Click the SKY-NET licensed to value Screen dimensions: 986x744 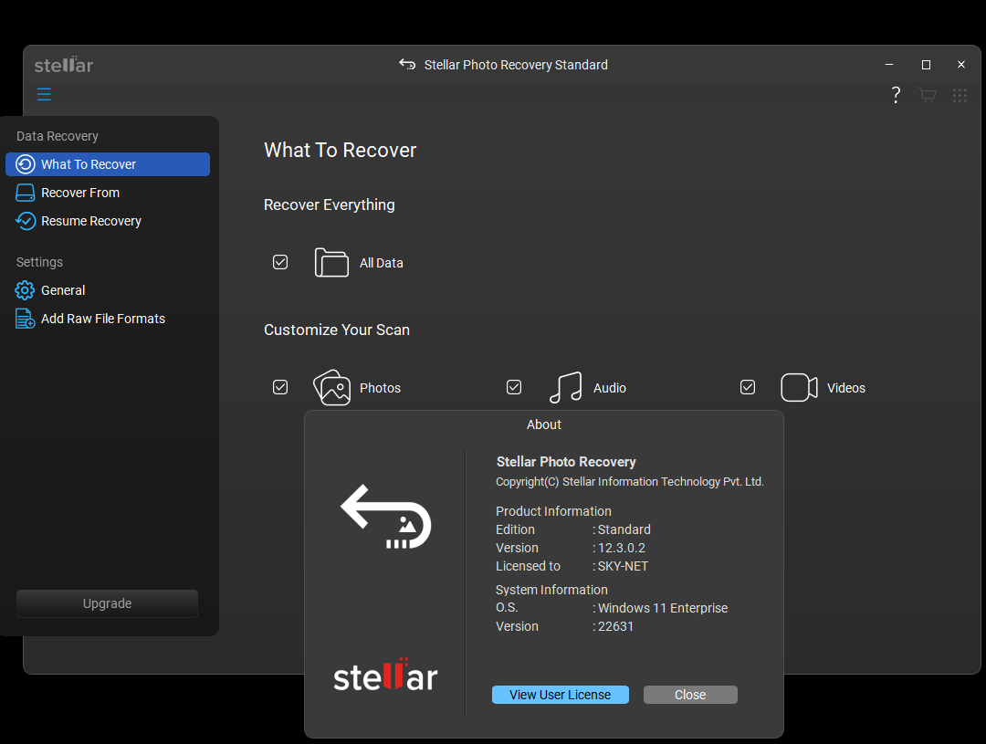[x=623, y=566]
